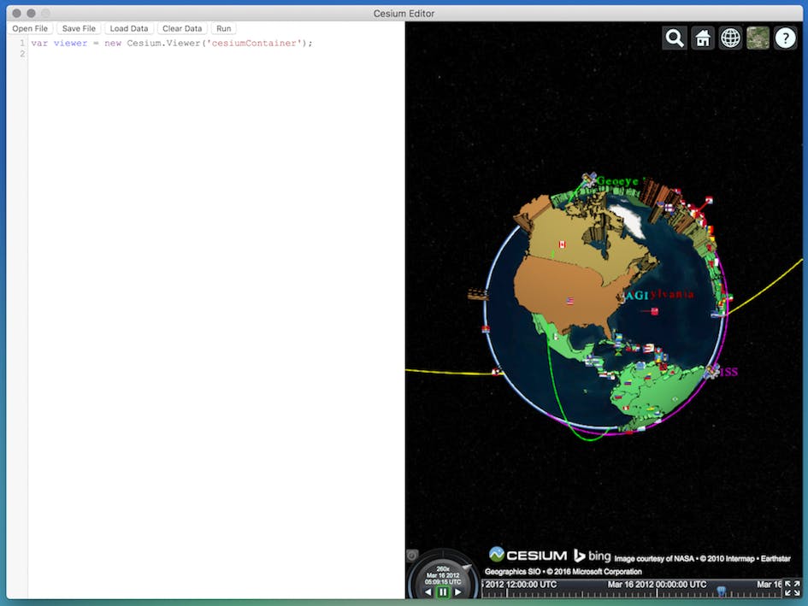Load data into the viewer
This screenshot has height=606, width=808.
pos(128,28)
